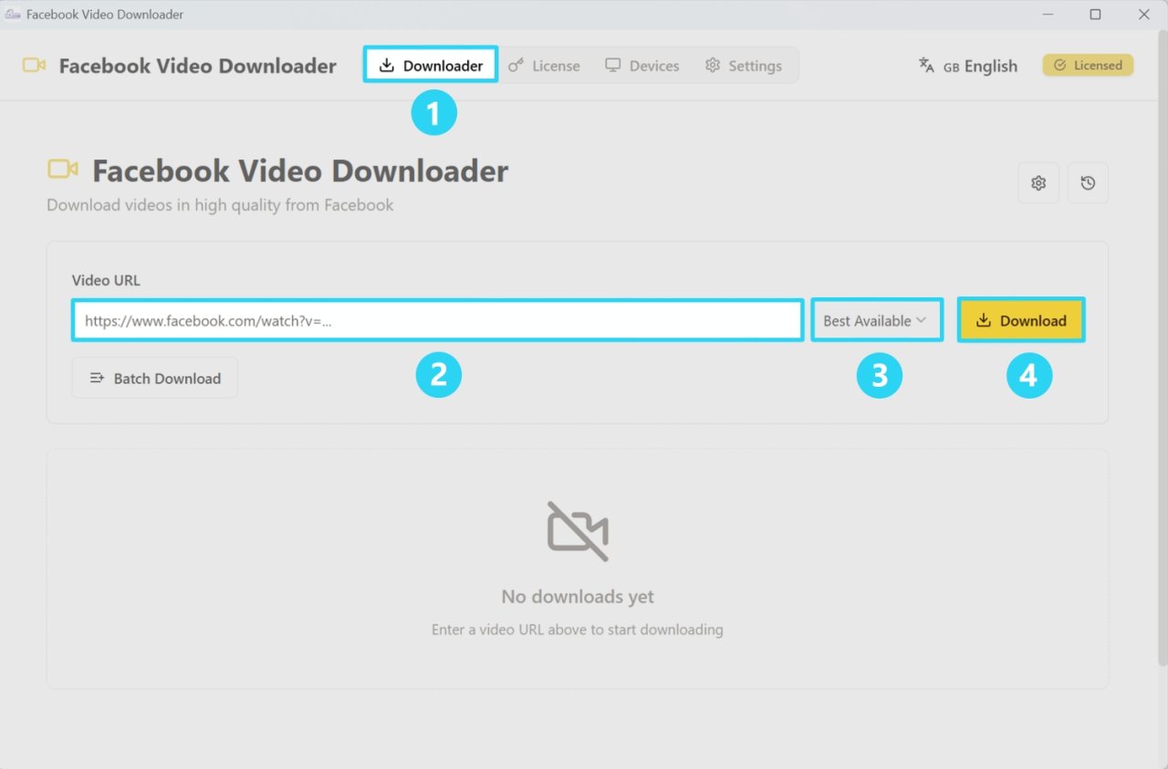Click the crossed-out camera placeholder icon
The width and height of the screenshot is (1168, 769).
point(577,531)
